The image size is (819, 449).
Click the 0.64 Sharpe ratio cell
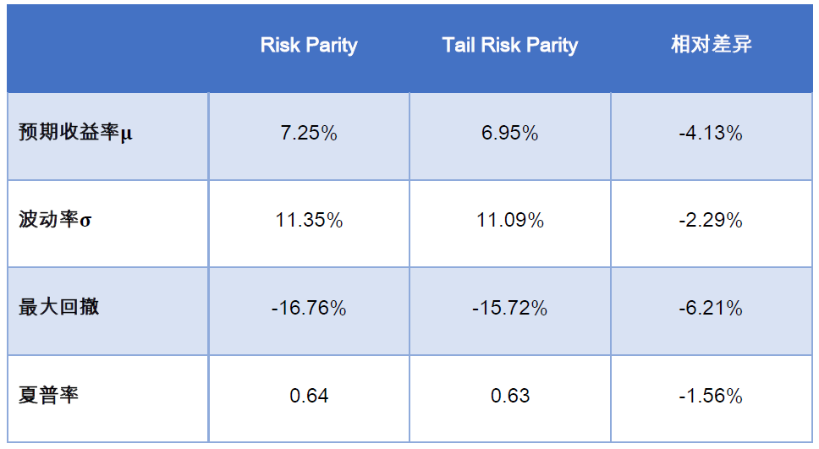point(309,396)
